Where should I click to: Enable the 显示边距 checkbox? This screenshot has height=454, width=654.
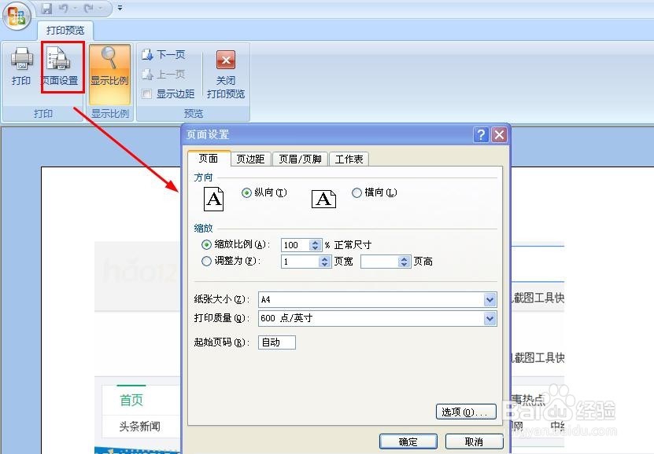coord(148,93)
